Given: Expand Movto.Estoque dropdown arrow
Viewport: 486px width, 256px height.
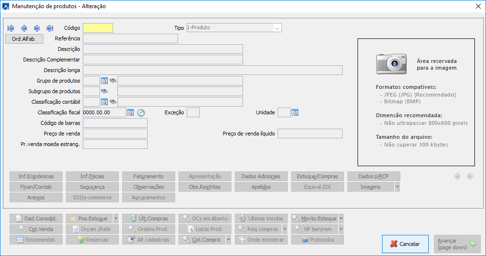Looking at the screenshot, I should [x=341, y=219].
